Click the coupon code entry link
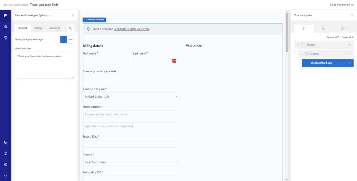Screen dimensions: 357x181 point(131,29)
